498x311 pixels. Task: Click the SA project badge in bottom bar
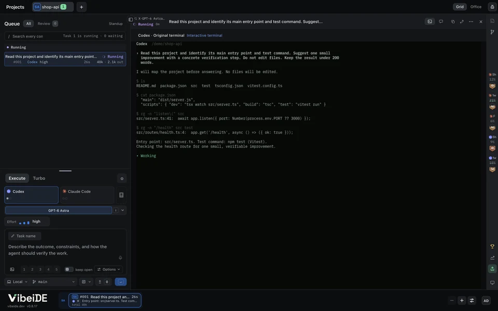pyautogui.click(x=63, y=301)
